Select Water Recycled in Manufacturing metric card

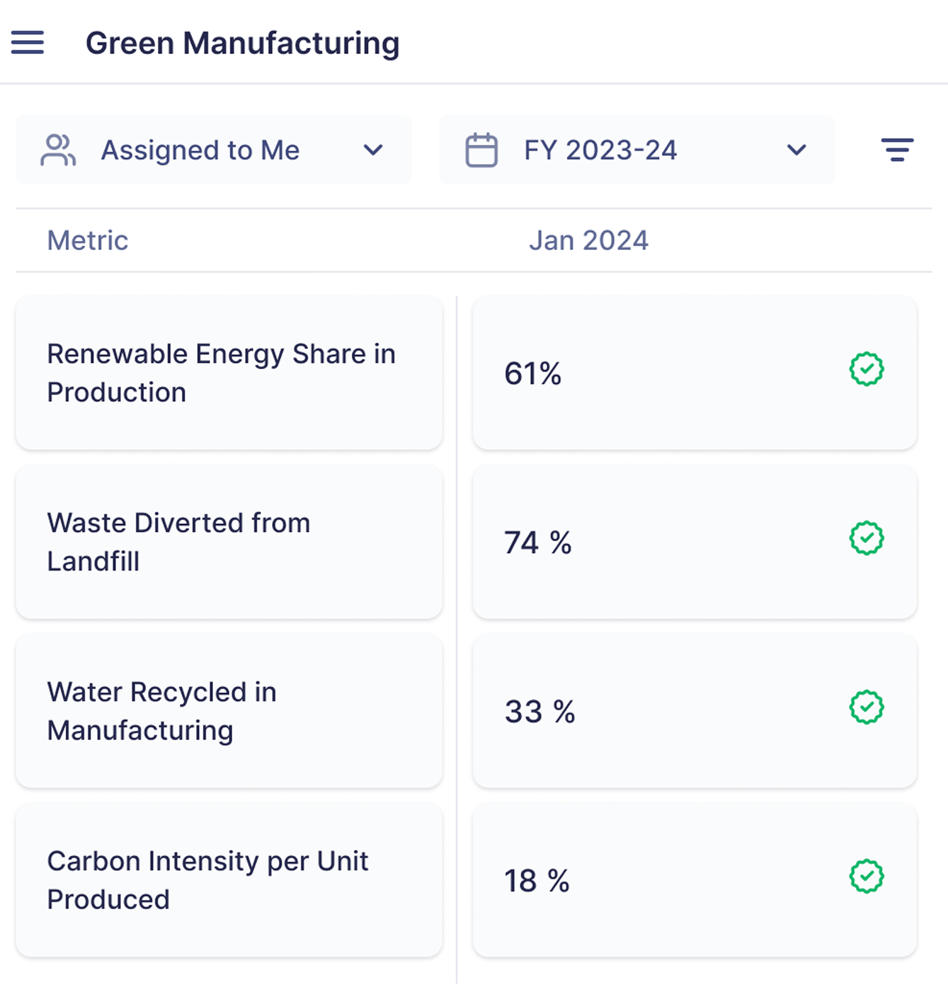coord(229,711)
